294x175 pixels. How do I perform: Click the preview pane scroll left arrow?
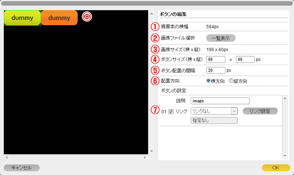click(7, 157)
